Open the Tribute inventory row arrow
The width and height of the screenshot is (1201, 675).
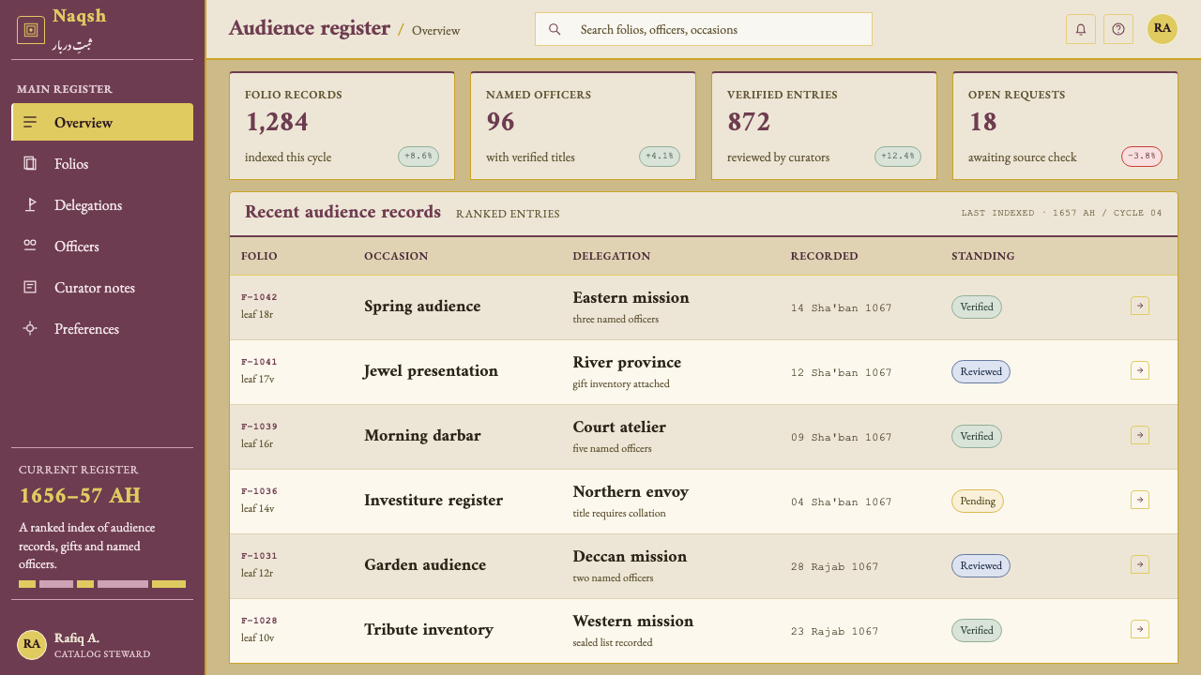coord(1140,629)
